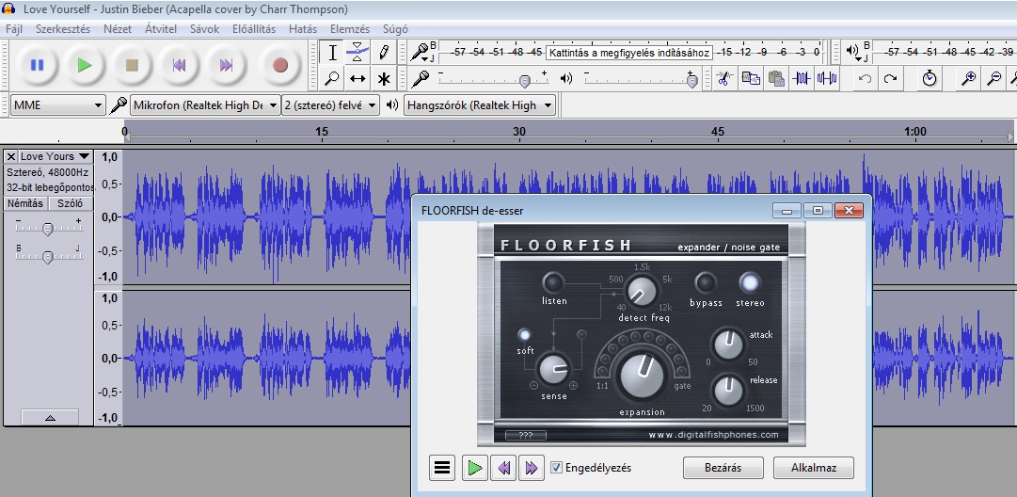Open the Mikrofon recording device dropdown
Image resolution: width=1017 pixels, height=497 pixels.
tap(205, 105)
